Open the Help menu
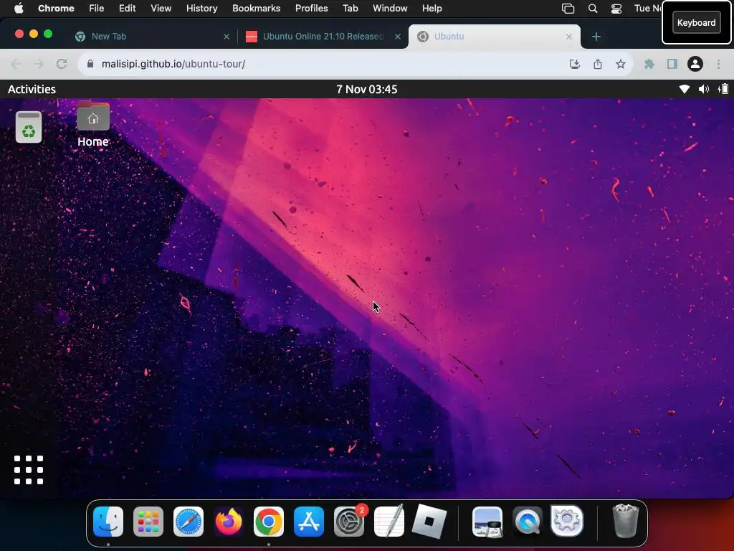The width and height of the screenshot is (734, 551). click(432, 9)
